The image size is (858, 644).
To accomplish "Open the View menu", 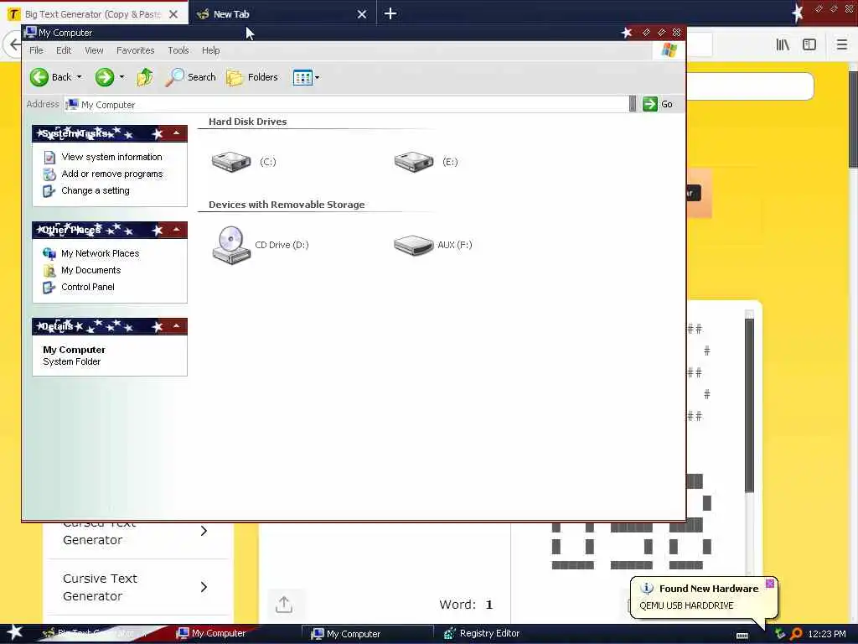I will coord(94,50).
